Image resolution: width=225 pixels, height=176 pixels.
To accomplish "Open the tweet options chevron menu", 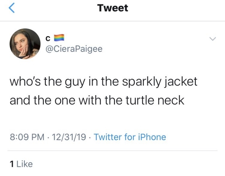I will coord(212,39).
